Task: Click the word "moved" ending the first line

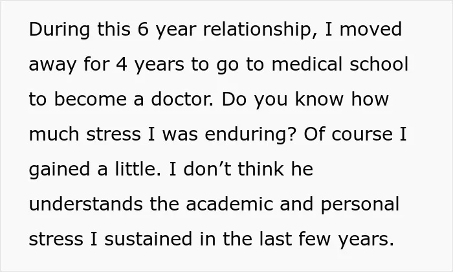Action: click(371, 29)
